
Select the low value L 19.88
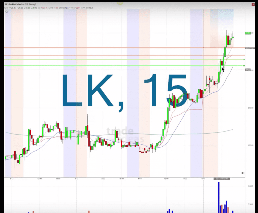(27, 8)
